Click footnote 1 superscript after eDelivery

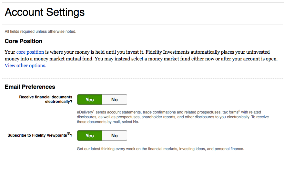point(94,111)
